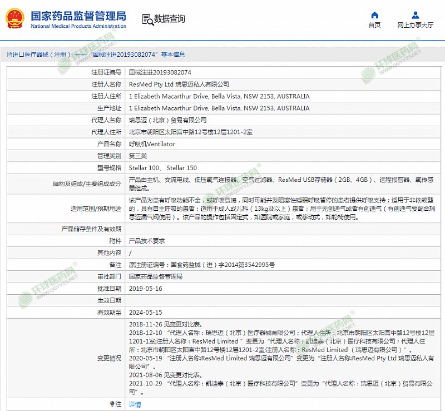Open the 首页 home icon

click(374, 15)
